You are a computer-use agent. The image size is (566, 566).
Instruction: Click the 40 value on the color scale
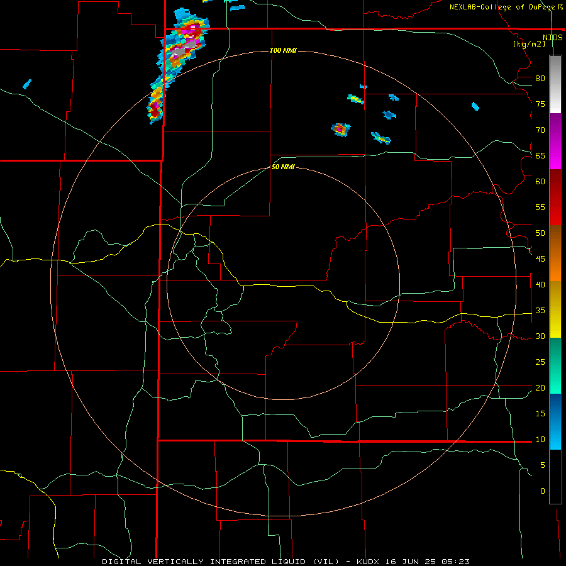coord(540,284)
